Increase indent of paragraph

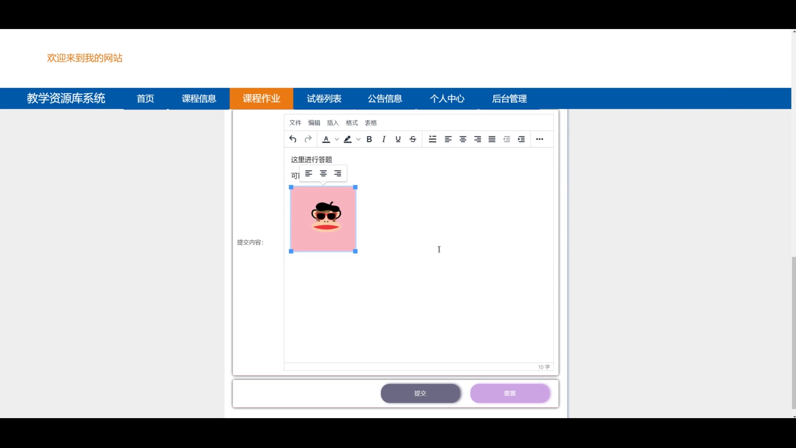[522, 139]
